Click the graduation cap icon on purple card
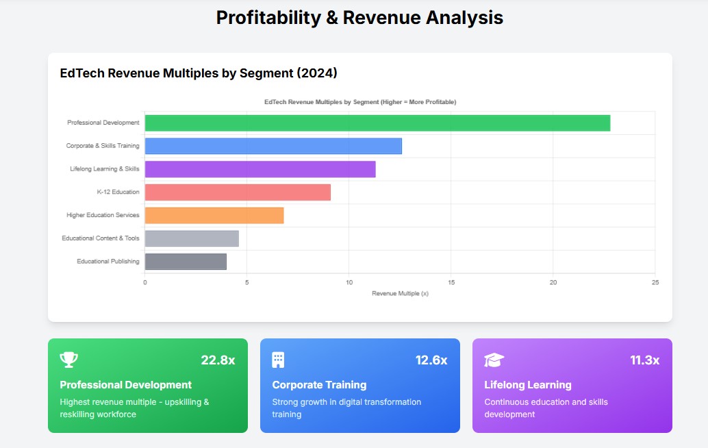The image size is (708, 448). tap(494, 360)
